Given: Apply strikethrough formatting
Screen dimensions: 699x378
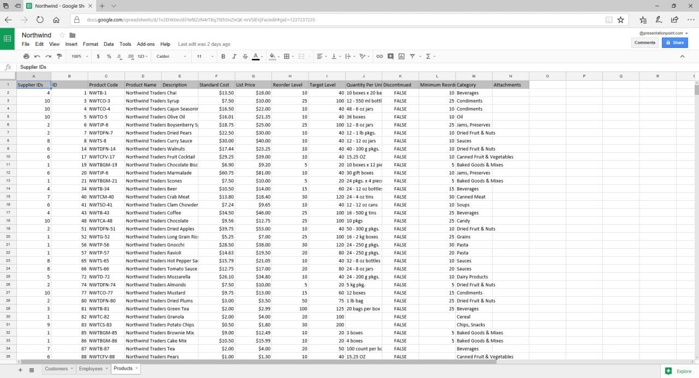Looking at the screenshot, I should pyautogui.click(x=245, y=56).
